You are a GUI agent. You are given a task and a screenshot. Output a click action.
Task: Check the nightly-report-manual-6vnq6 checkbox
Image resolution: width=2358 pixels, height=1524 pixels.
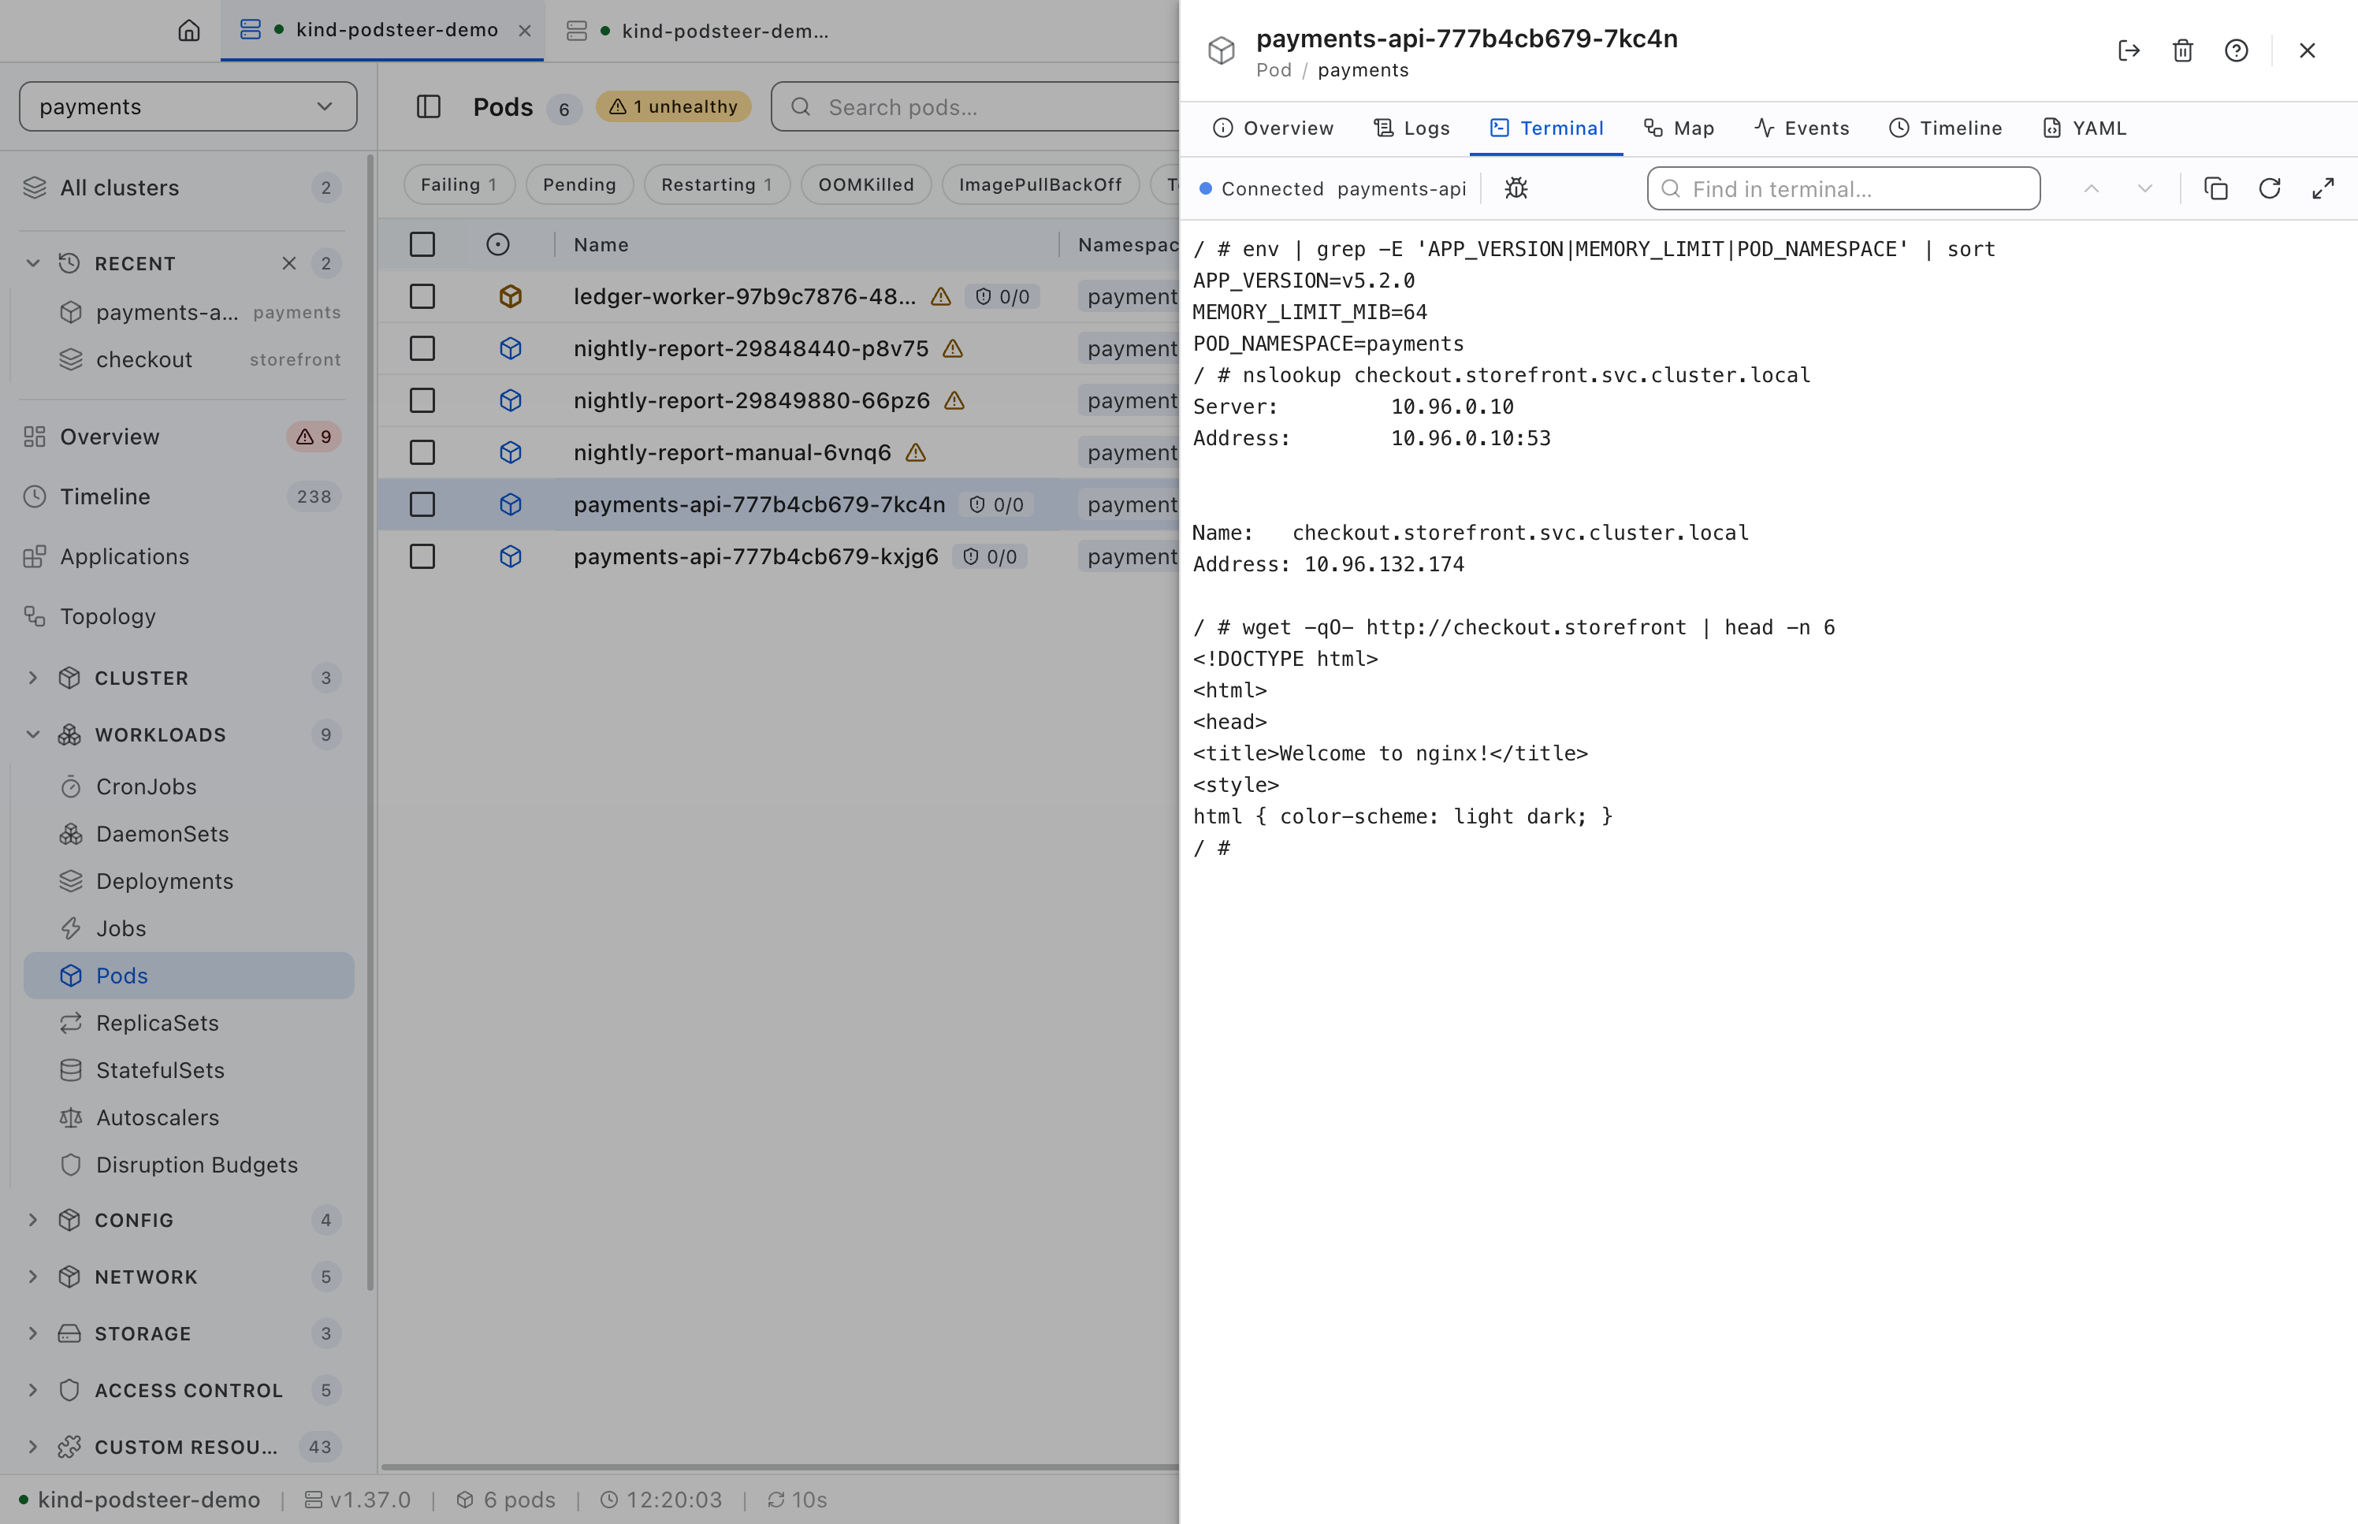pos(422,452)
